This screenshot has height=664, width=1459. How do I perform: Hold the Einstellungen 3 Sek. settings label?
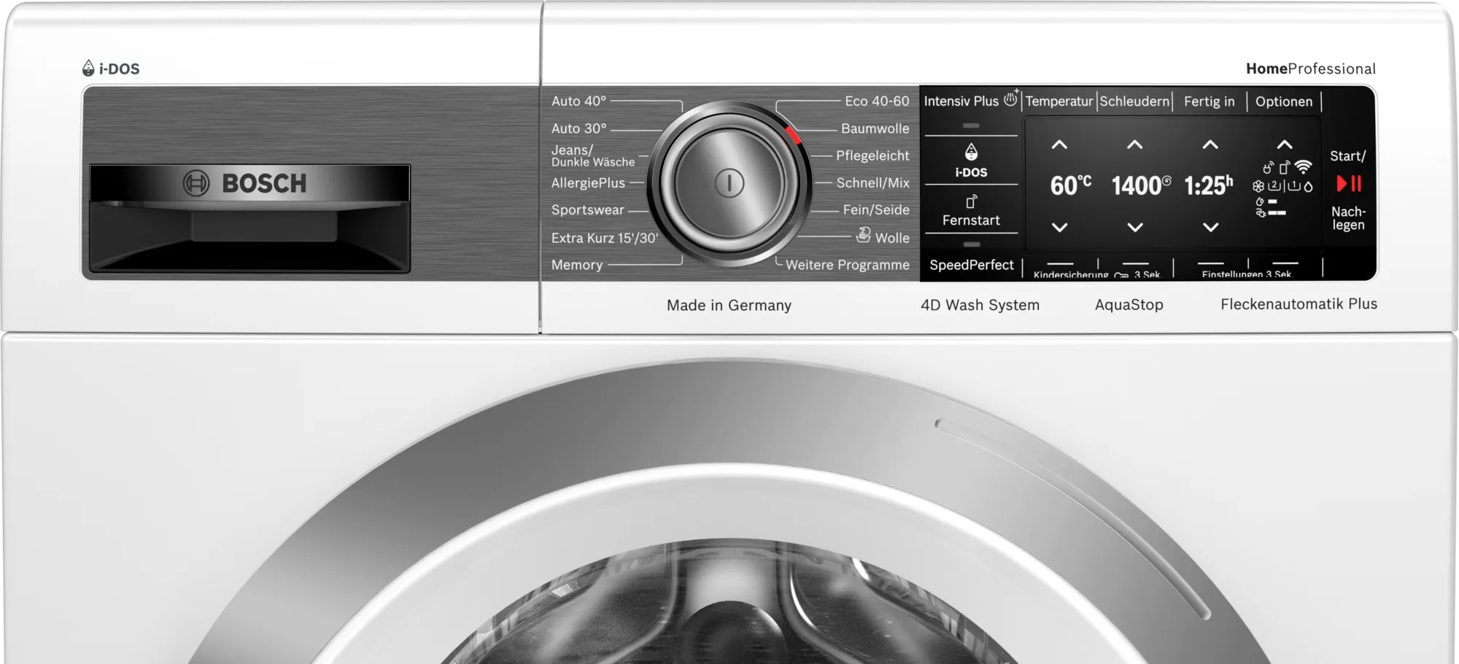click(1247, 274)
